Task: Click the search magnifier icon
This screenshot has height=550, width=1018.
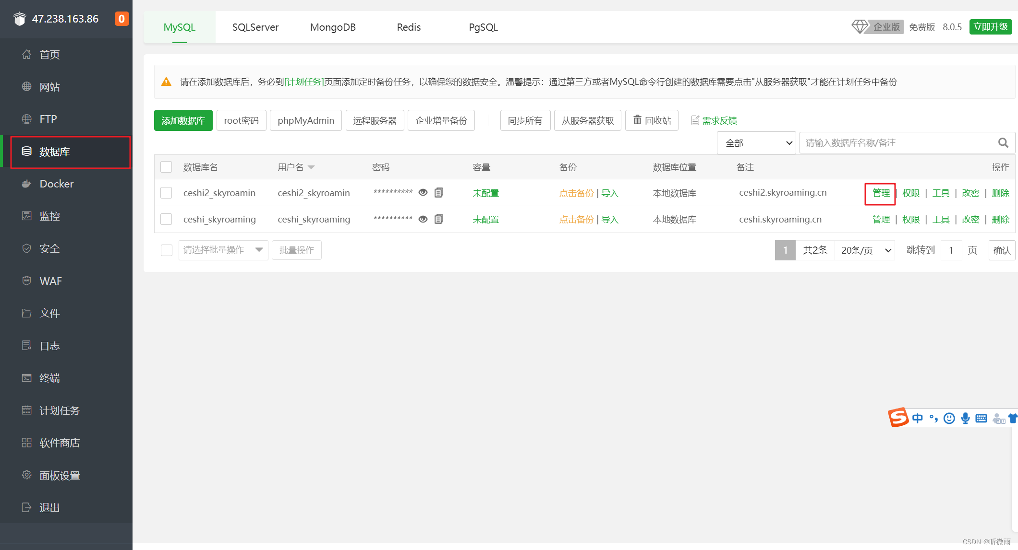Action: pyautogui.click(x=1003, y=143)
